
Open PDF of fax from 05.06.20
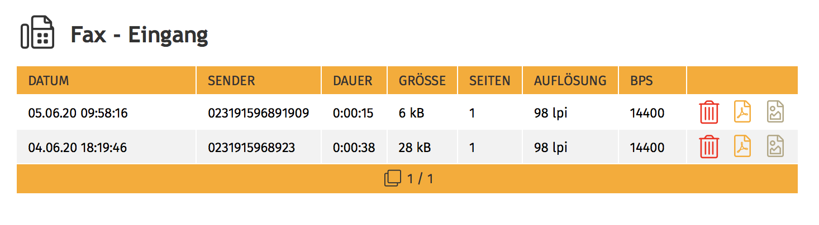742,113
